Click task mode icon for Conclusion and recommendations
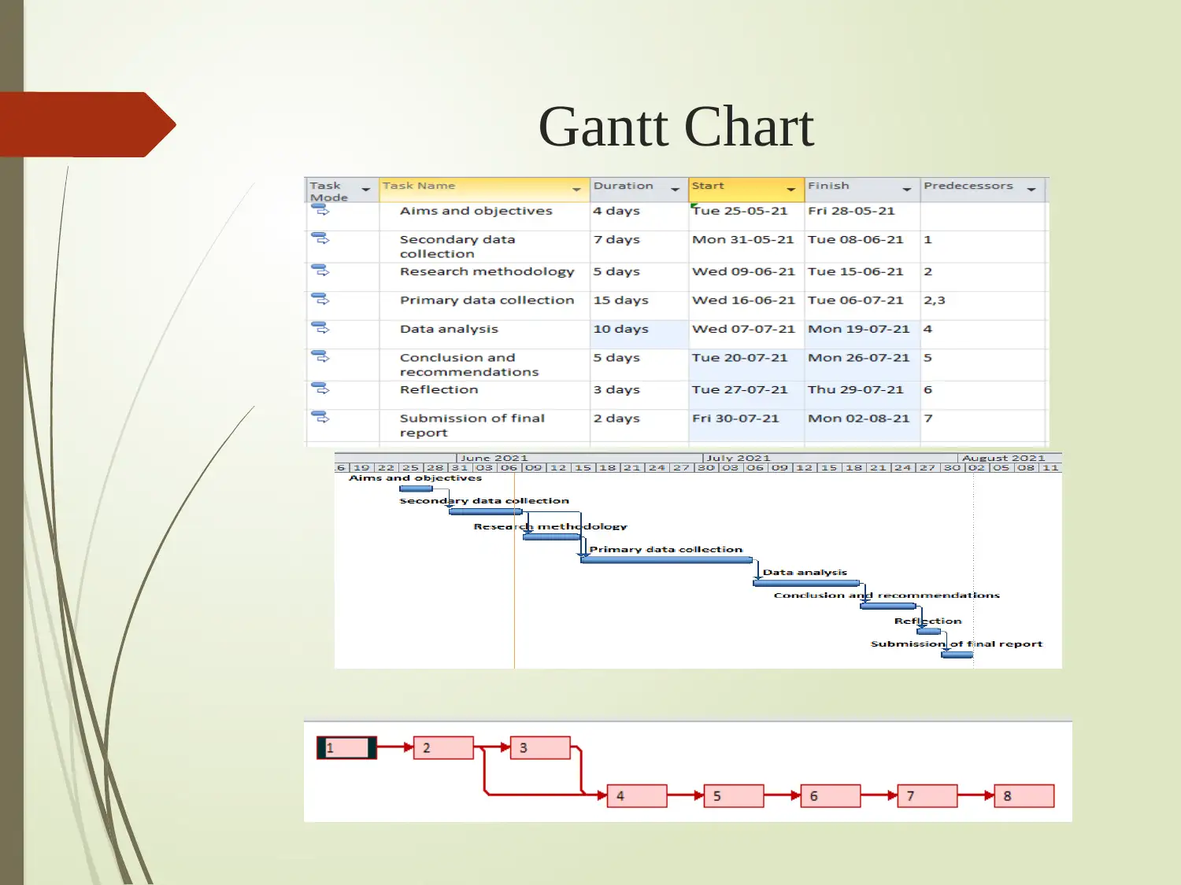Image resolution: width=1181 pixels, height=885 pixels. (320, 356)
